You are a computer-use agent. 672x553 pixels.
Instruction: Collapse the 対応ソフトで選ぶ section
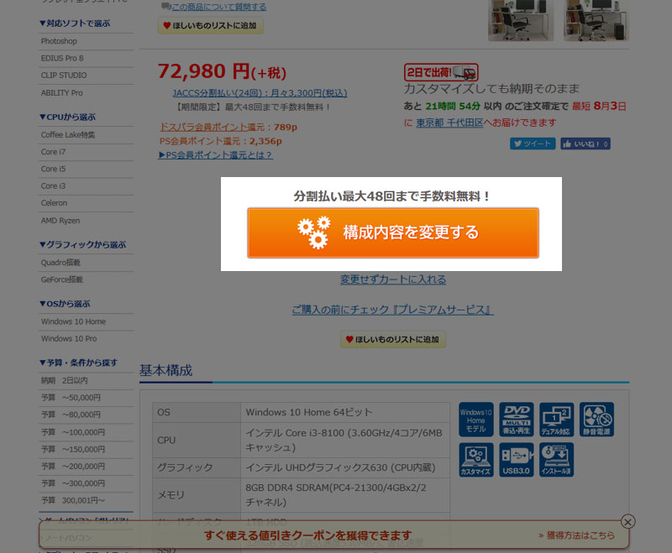(x=75, y=23)
